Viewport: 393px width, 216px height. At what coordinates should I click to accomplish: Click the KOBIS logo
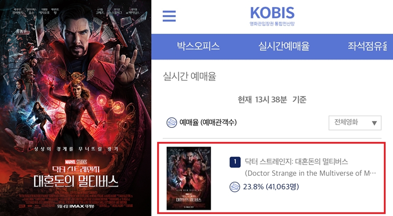click(x=272, y=13)
